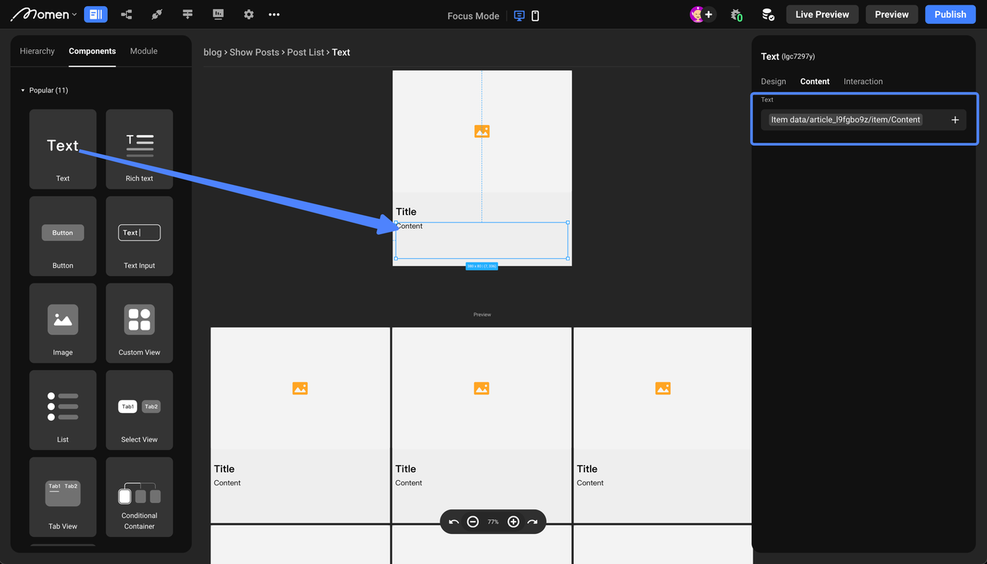Open the Momen logo dropdown menu
The width and height of the screenshot is (987, 564).
[x=44, y=15]
